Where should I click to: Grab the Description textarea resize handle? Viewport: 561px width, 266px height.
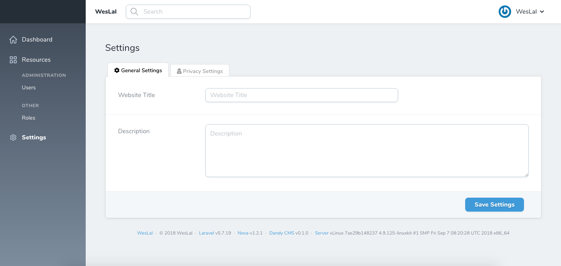click(526, 175)
